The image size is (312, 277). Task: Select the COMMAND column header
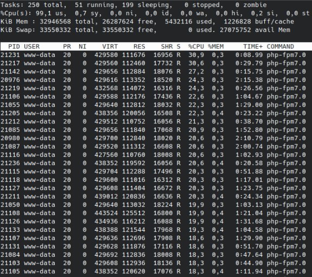[x=280, y=46]
